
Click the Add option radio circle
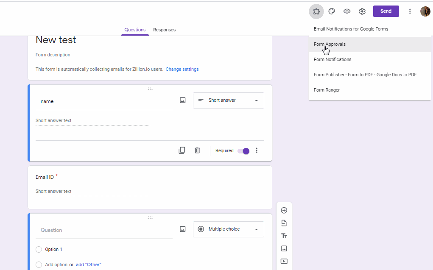tap(39, 264)
